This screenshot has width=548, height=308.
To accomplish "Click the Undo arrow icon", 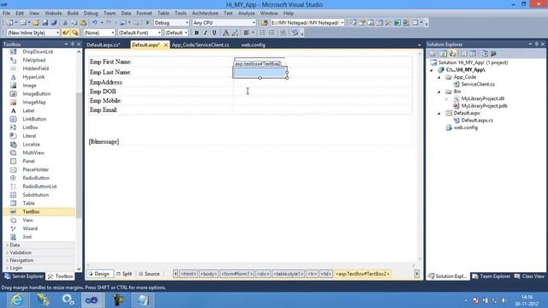I will pyautogui.click(x=94, y=23).
